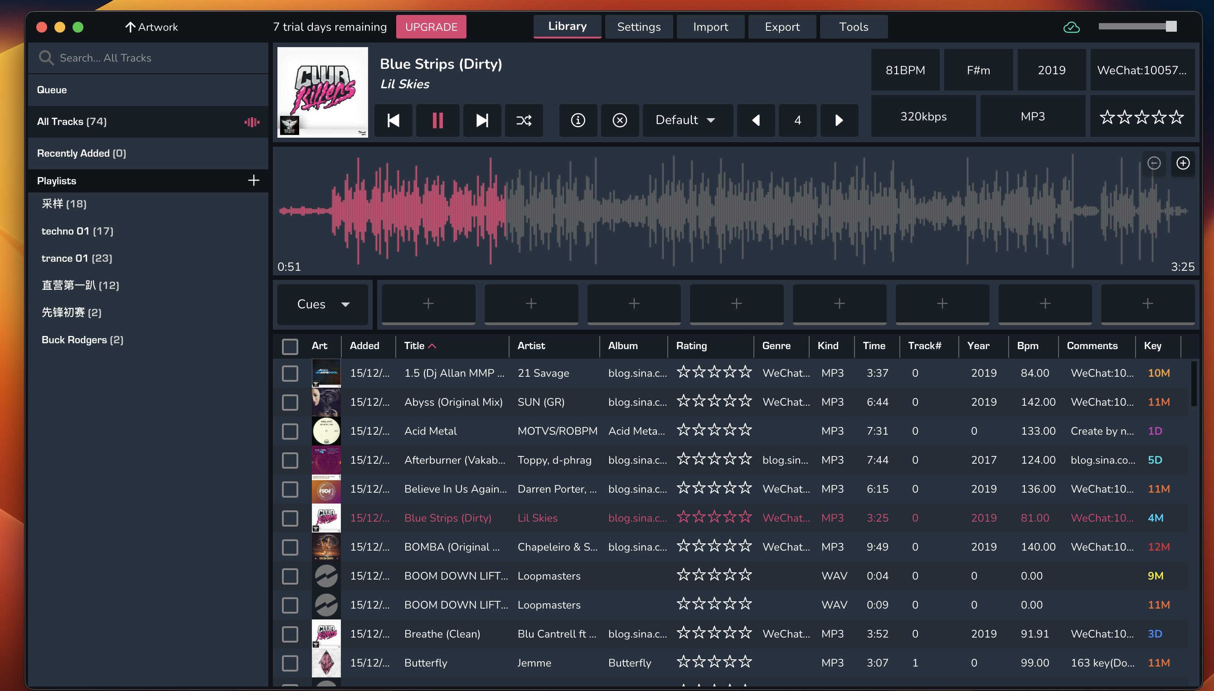Image resolution: width=1214 pixels, height=691 pixels.
Task: Add a cue in the second cue slot
Action: [531, 304]
